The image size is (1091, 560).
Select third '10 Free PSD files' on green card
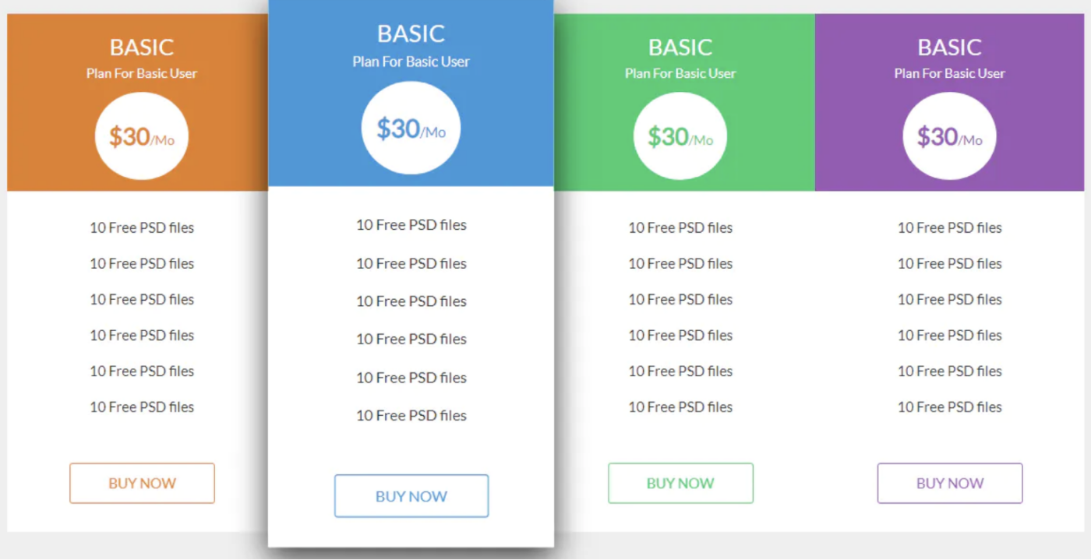(x=680, y=299)
